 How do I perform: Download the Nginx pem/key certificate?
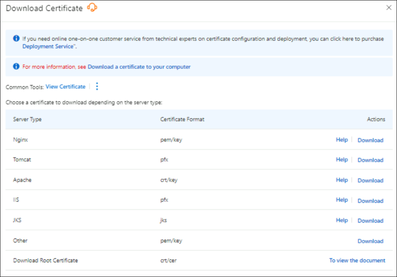[370, 140]
